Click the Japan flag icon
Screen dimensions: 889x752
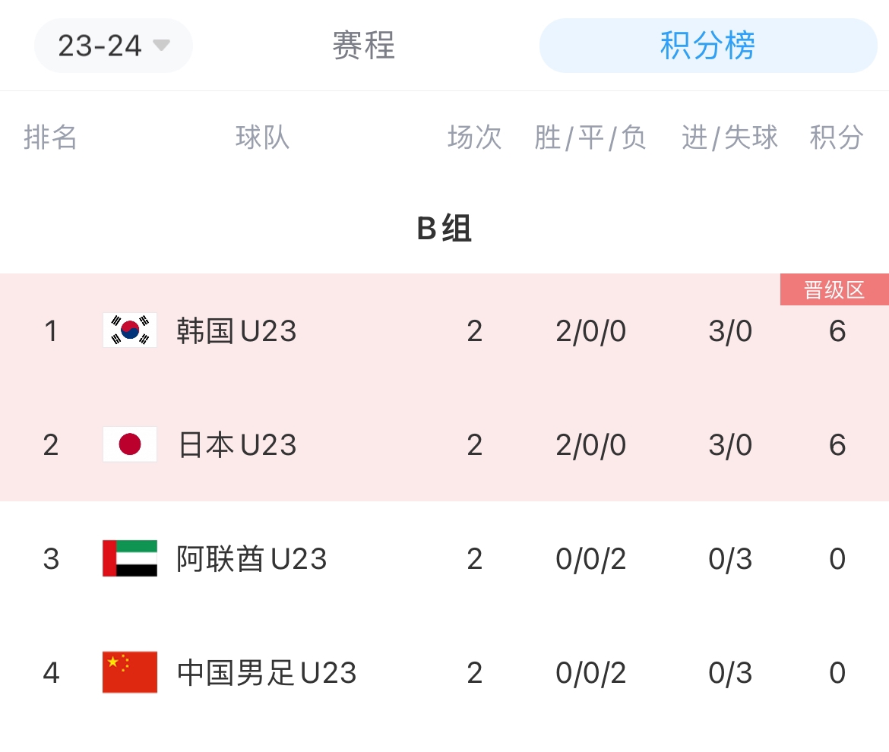[x=130, y=444]
